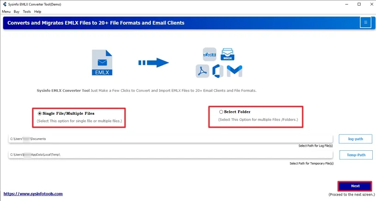Click the blue conversion arrow graphic
Screen dimensions: 376x201
[154, 63]
